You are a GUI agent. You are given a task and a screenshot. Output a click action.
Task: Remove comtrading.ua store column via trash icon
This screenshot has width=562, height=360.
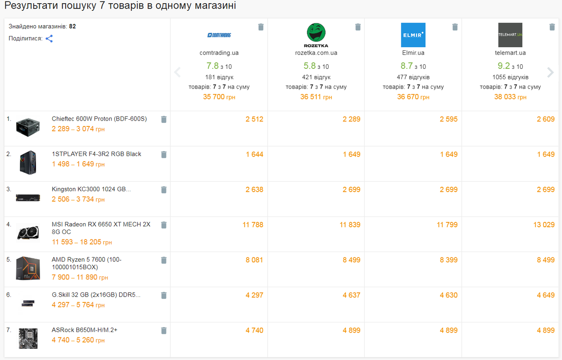(261, 27)
